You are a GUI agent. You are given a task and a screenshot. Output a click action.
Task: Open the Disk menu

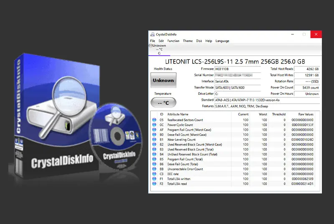(x=199, y=41)
